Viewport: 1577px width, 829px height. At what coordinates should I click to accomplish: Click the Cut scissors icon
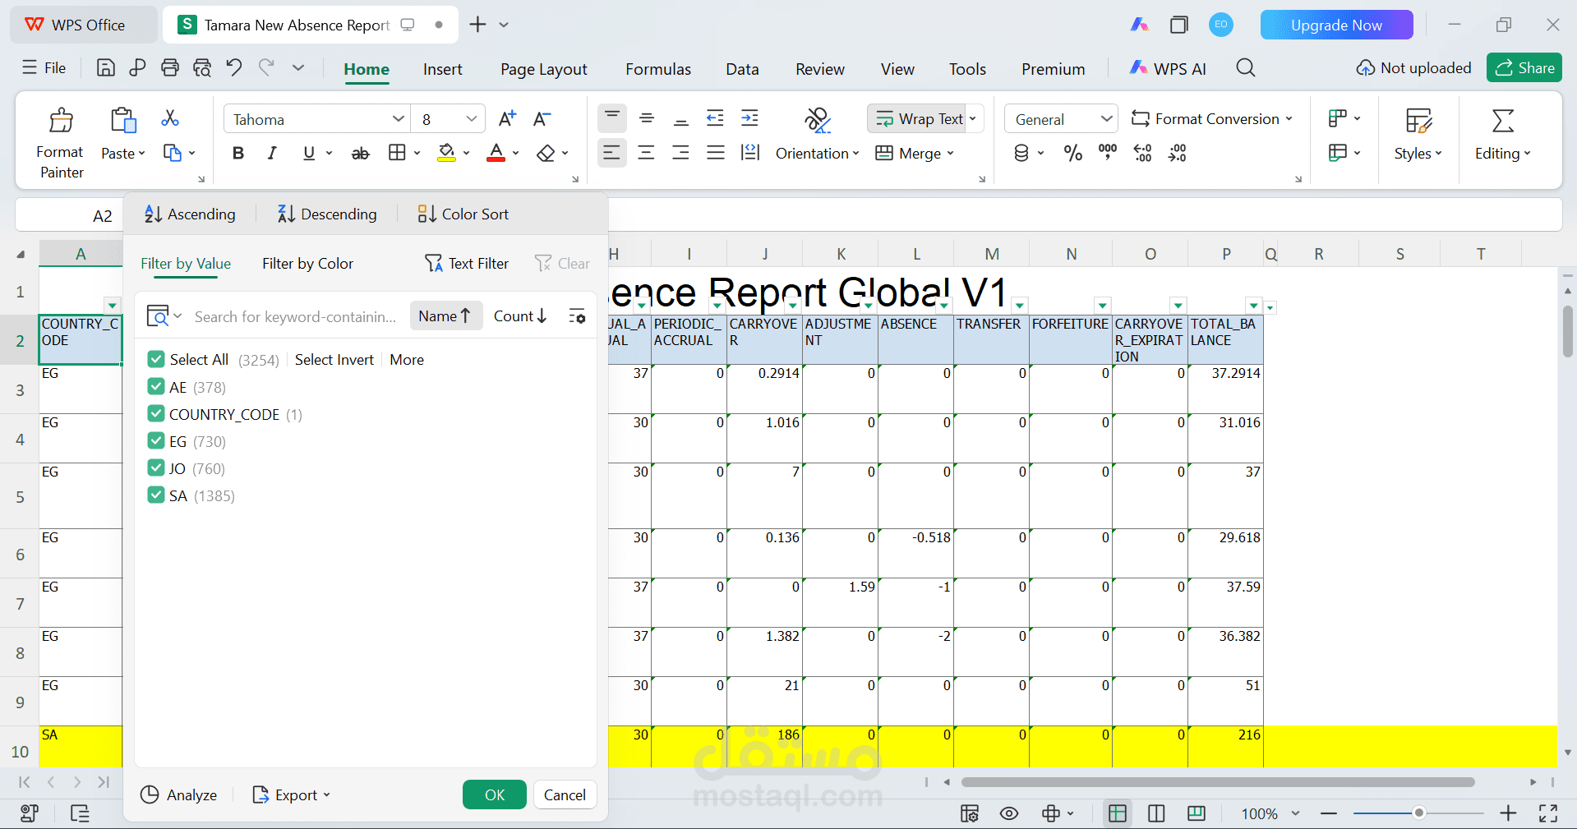click(170, 118)
